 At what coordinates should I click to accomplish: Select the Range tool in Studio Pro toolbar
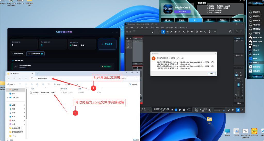[x=167, y=32]
